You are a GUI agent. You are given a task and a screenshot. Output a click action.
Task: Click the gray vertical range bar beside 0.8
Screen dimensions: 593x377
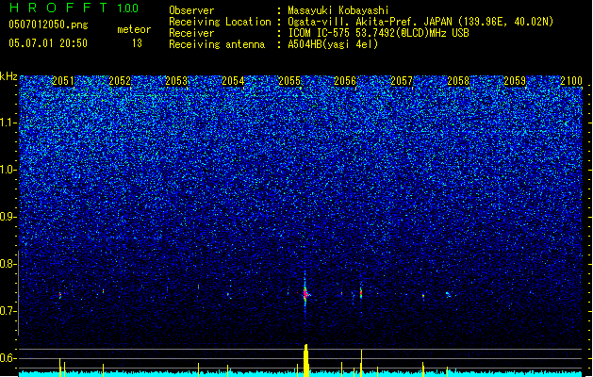click(18, 293)
